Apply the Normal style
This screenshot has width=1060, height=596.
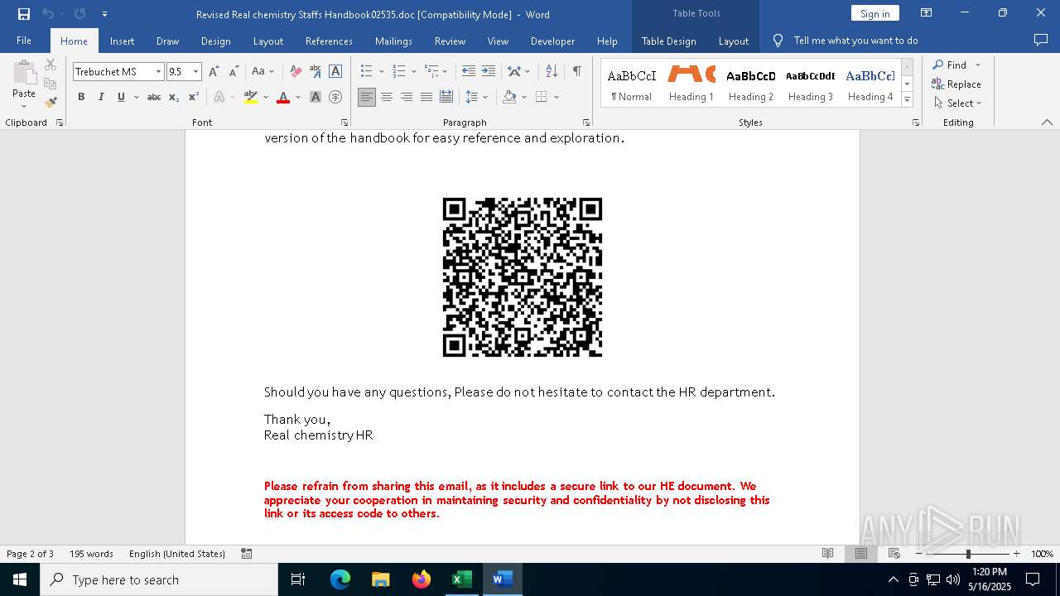632,84
